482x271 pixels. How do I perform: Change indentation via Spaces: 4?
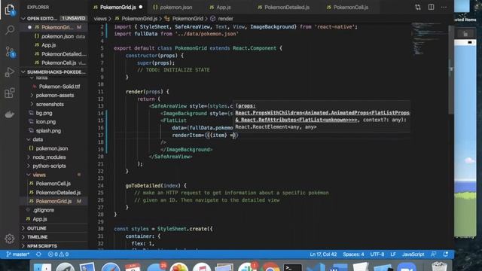pos(353,254)
